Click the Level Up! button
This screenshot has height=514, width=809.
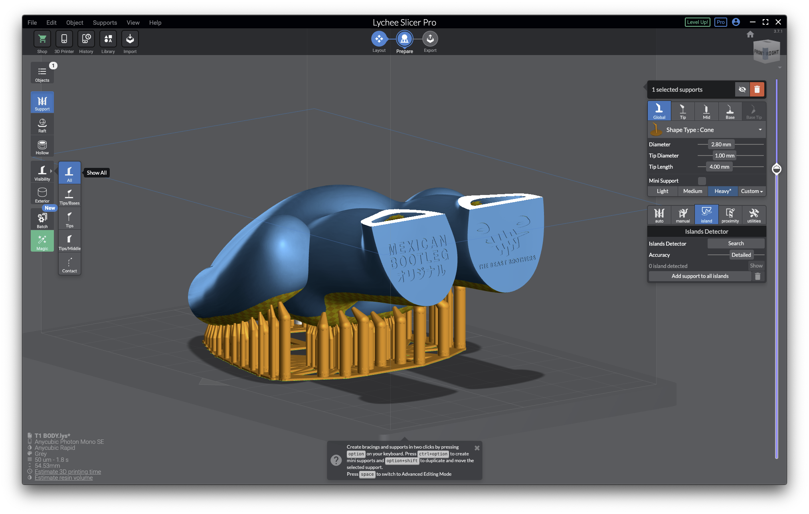click(x=697, y=22)
